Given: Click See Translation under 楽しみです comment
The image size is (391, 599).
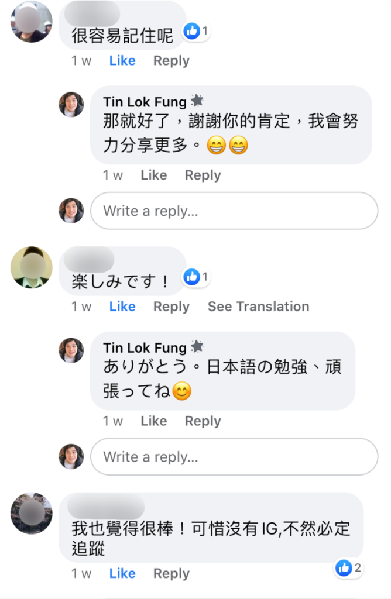Looking at the screenshot, I should click(258, 307).
